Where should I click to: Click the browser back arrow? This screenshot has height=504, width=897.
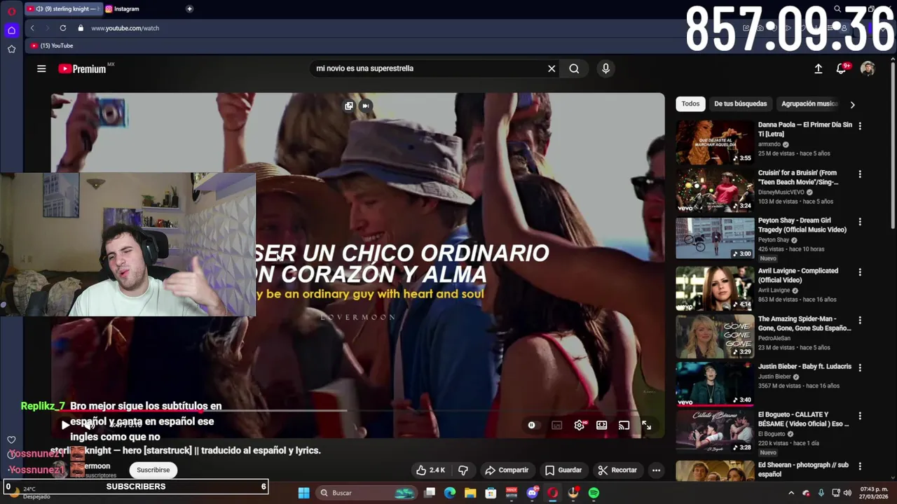pyautogui.click(x=32, y=28)
